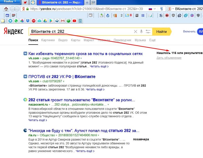The height and width of the screenshot is (158, 203).
Task: Expand the 'Ещё' search categories menu
Action: click(x=152, y=40)
